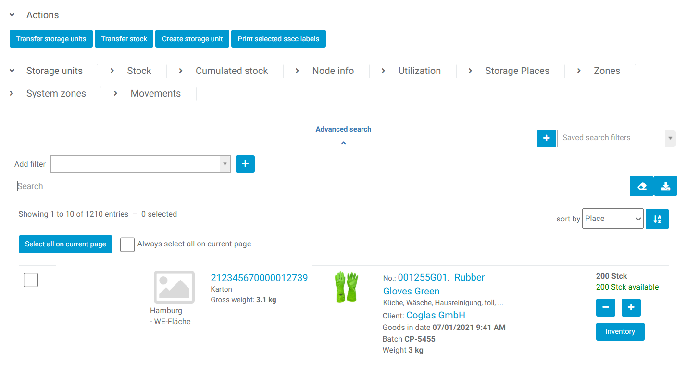
Task: Click the Inventory button
Action: (620, 331)
